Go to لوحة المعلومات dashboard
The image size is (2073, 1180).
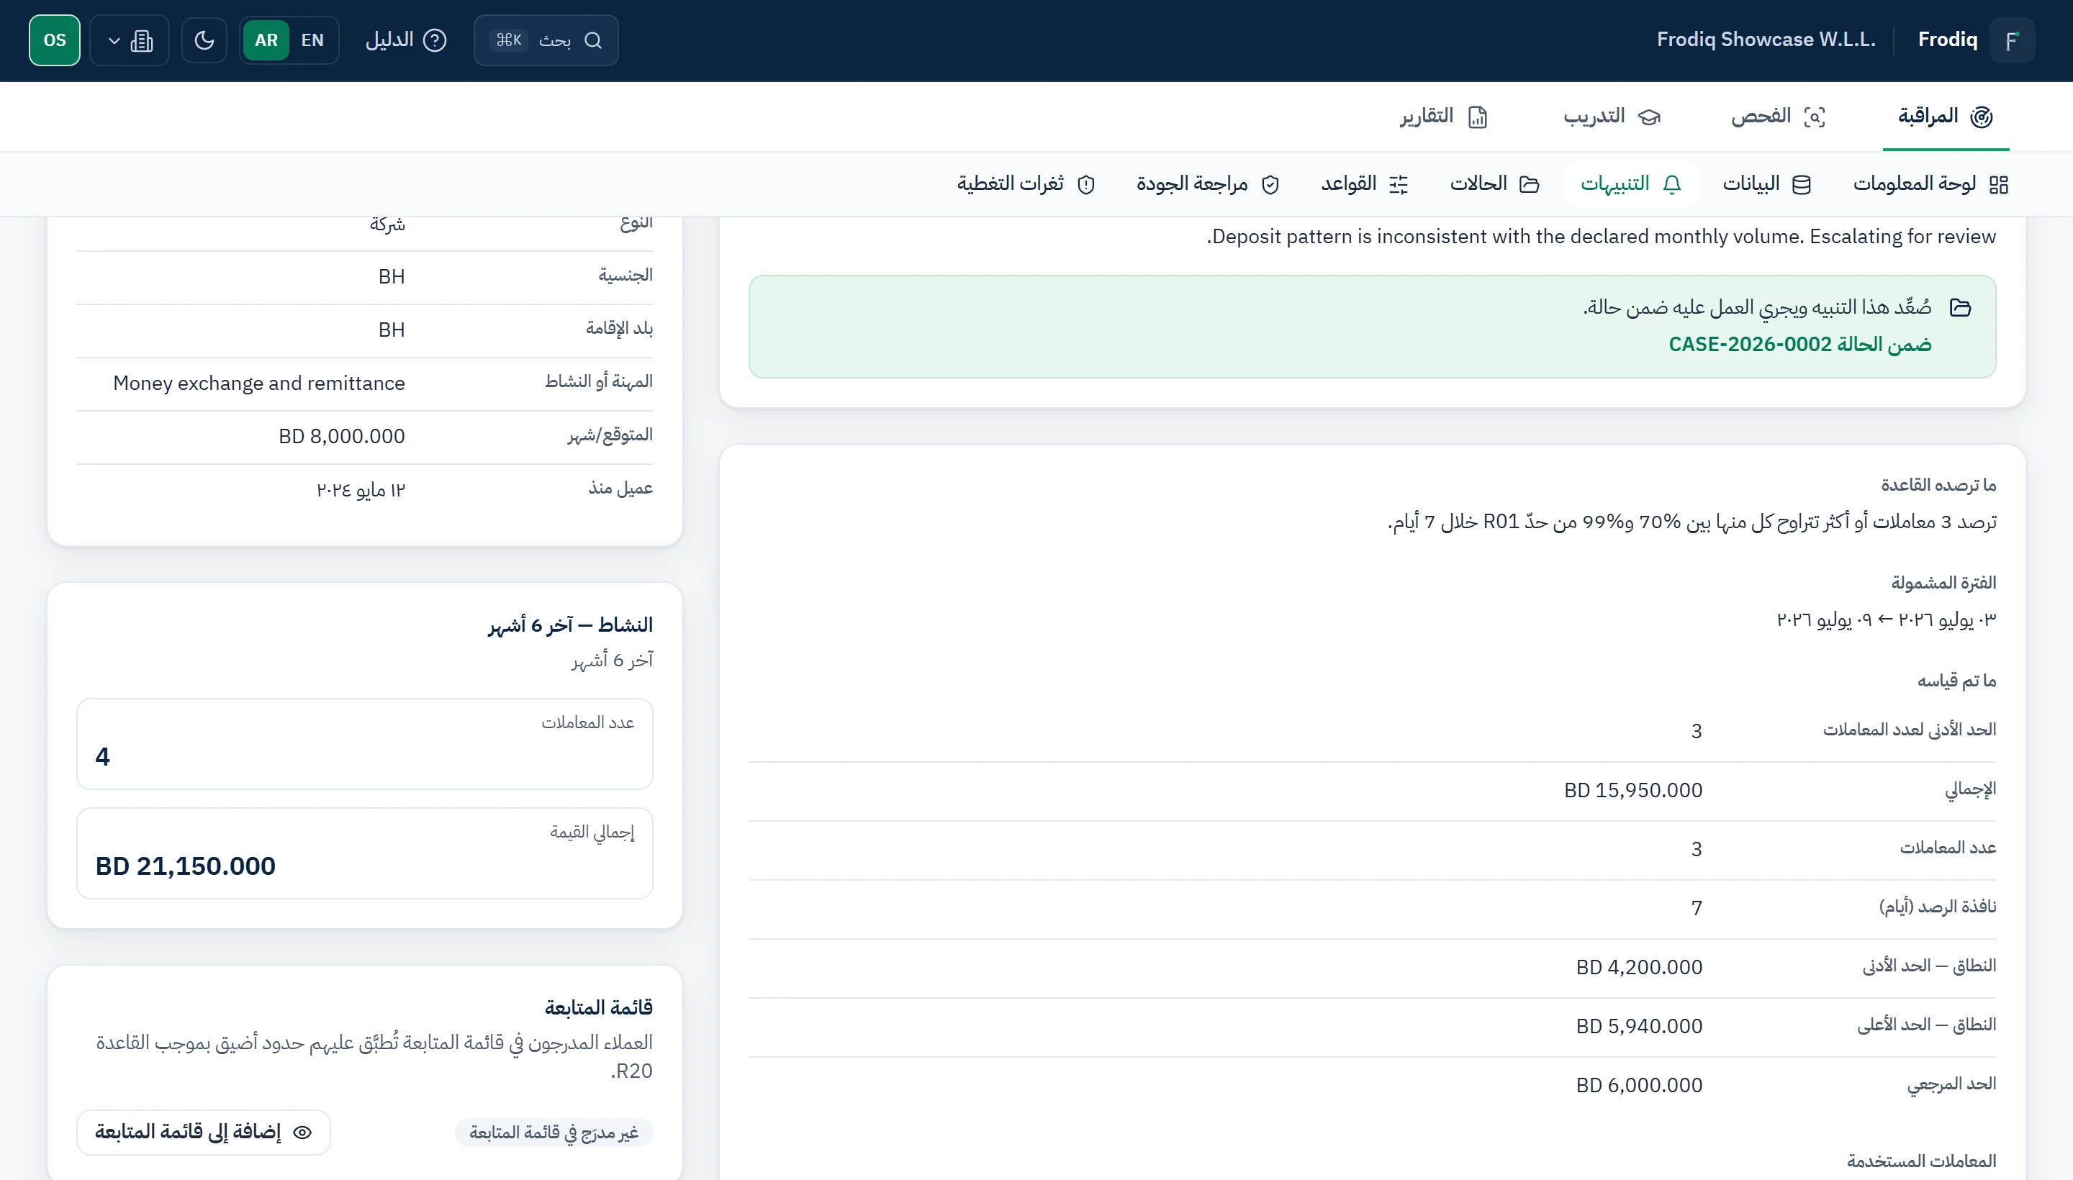[1930, 184]
